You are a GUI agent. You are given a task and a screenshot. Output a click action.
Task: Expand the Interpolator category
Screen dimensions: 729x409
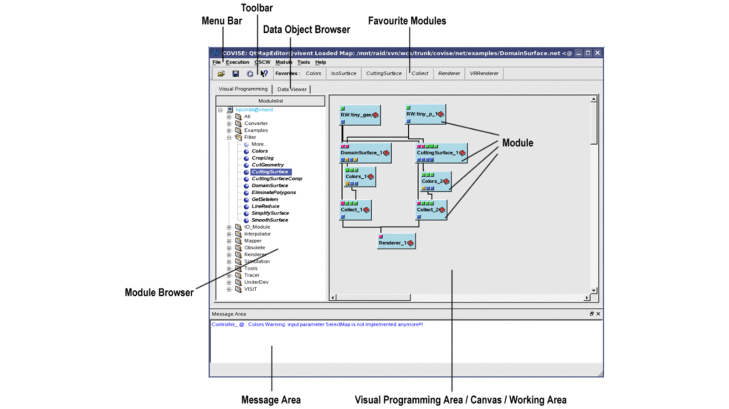pyautogui.click(x=229, y=234)
